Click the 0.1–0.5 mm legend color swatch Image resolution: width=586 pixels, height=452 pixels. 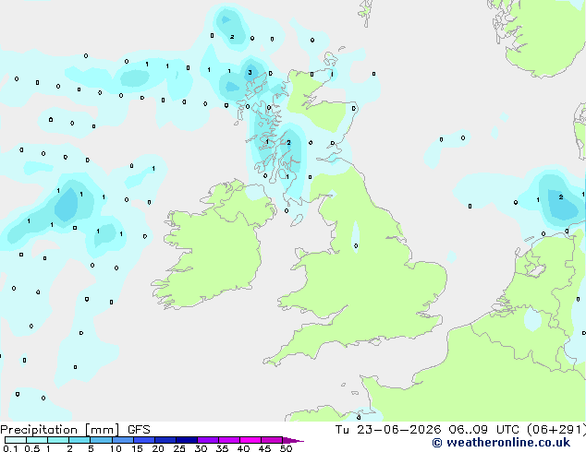pyautogui.click(x=16, y=440)
